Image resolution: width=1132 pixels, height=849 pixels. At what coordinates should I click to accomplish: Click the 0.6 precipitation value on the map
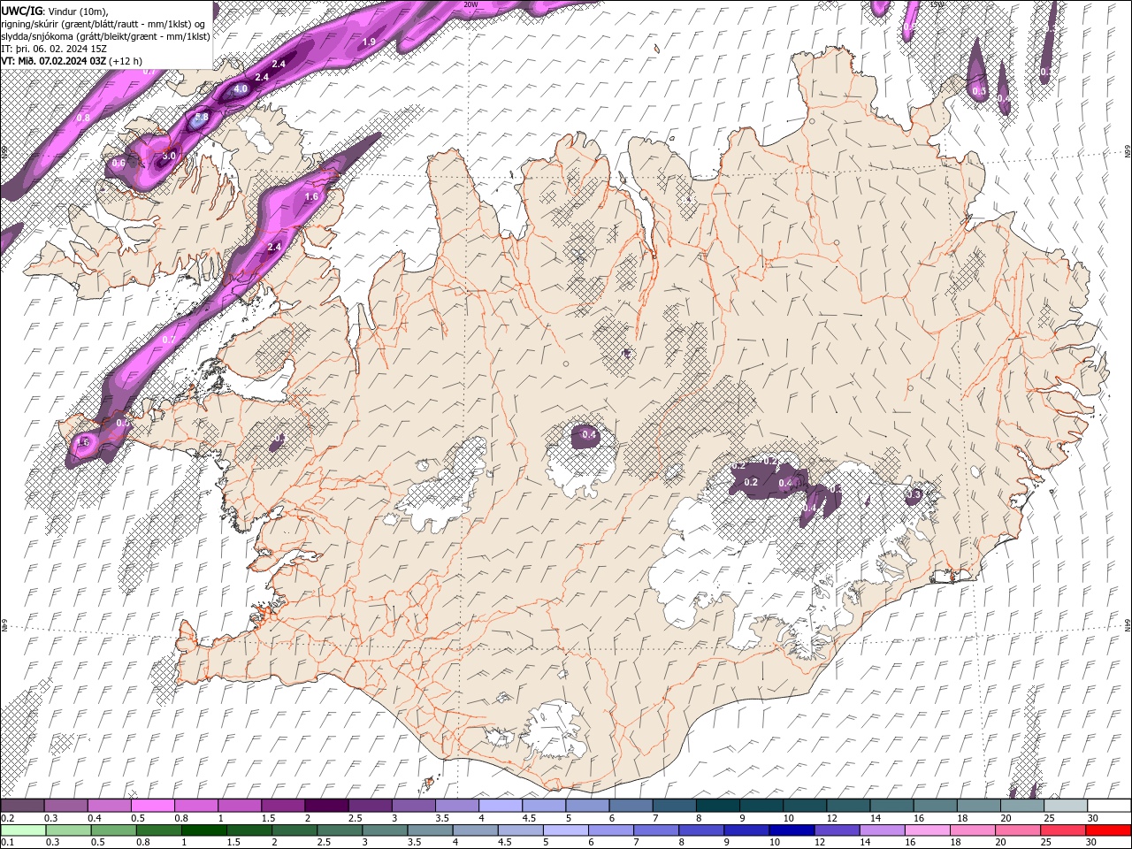click(118, 164)
